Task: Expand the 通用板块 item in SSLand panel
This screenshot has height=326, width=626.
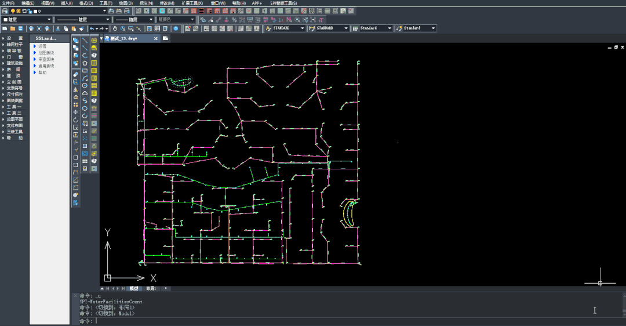Action: point(35,66)
